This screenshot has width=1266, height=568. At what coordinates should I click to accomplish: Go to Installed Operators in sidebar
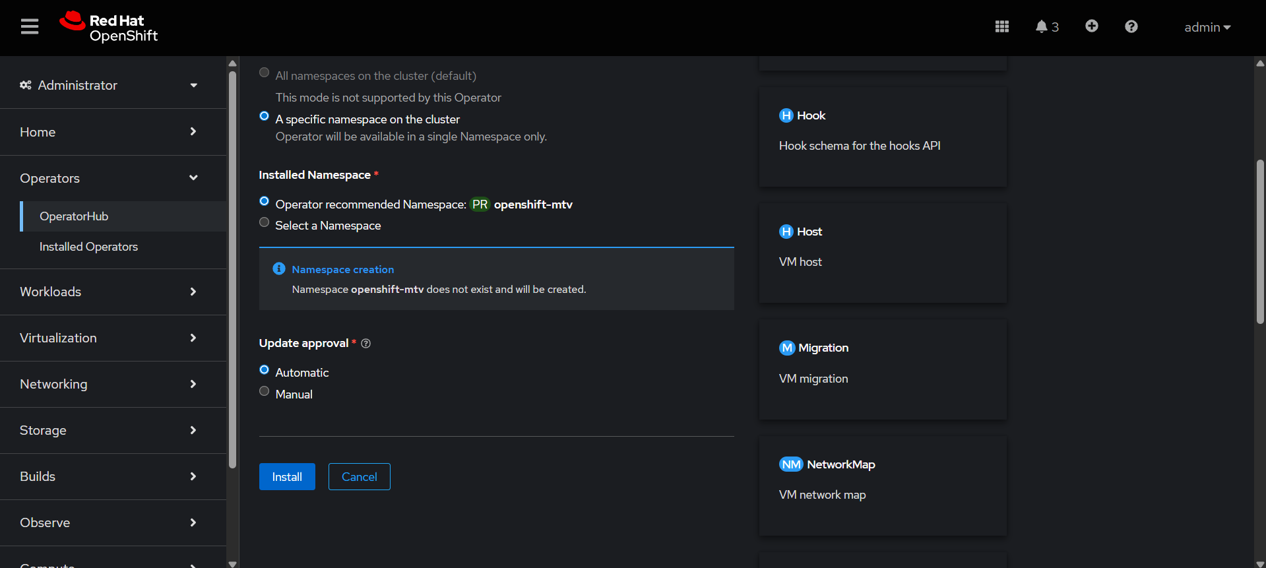coord(88,247)
